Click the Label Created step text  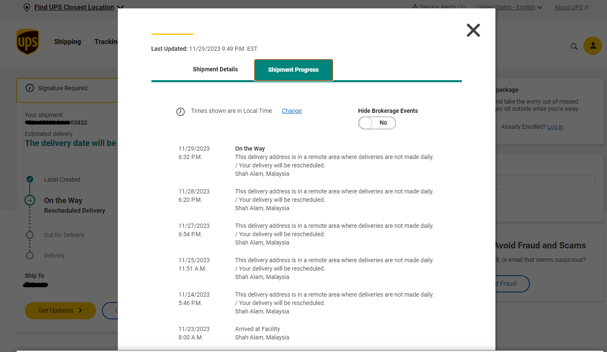(62, 180)
